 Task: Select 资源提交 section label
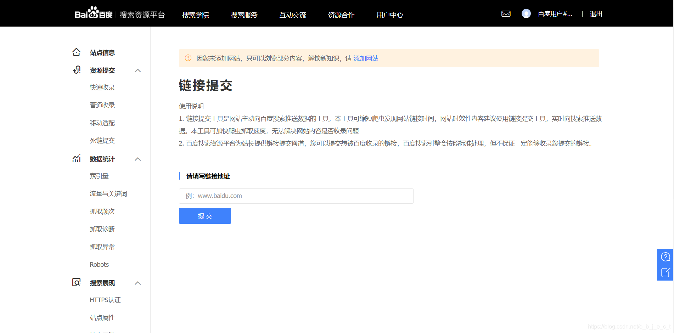click(x=102, y=70)
